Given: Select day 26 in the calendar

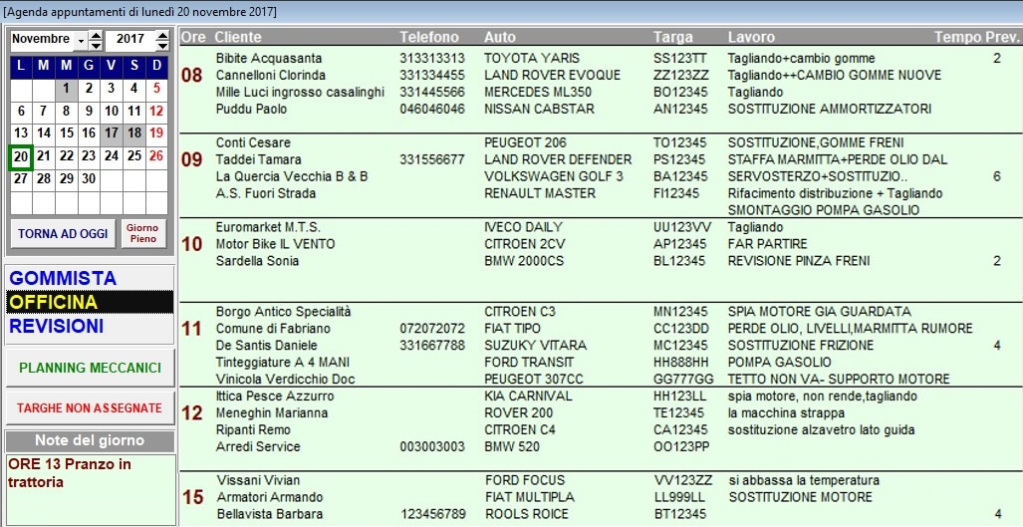Looking at the screenshot, I should point(156,155).
